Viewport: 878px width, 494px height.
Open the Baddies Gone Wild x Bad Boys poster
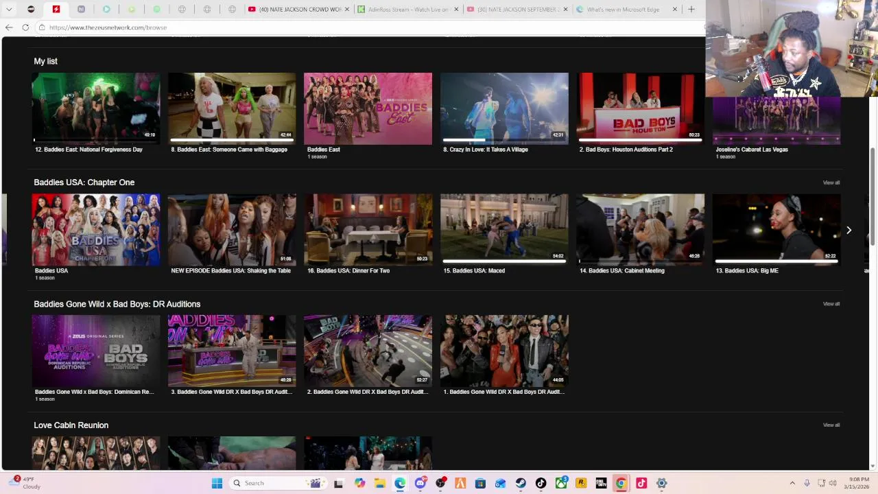[x=96, y=351]
